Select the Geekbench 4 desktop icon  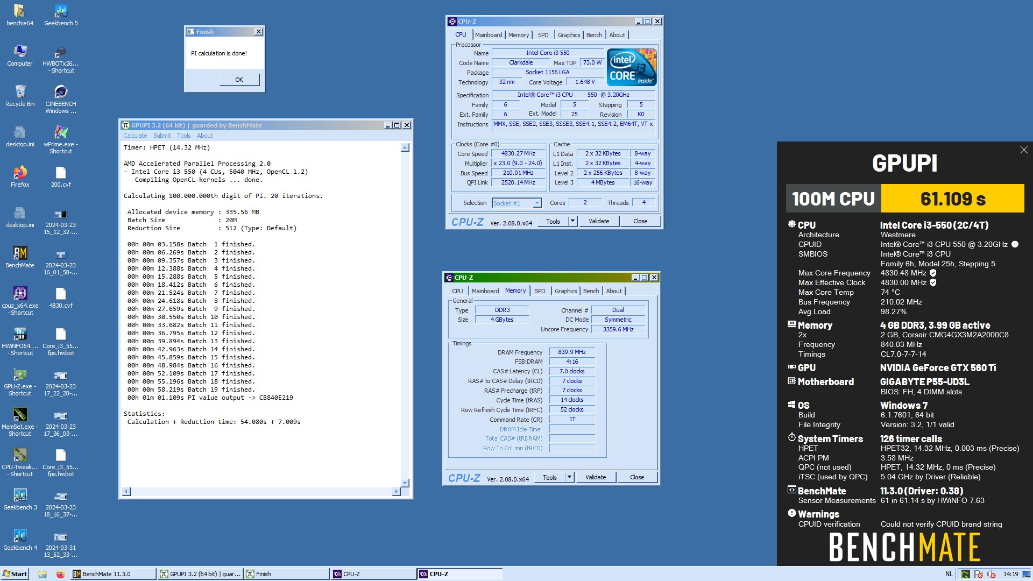(x=20, y=540)
